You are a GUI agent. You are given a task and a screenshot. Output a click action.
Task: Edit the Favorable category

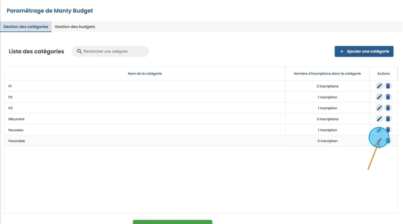pyautogui.click(x=379, y=141)
